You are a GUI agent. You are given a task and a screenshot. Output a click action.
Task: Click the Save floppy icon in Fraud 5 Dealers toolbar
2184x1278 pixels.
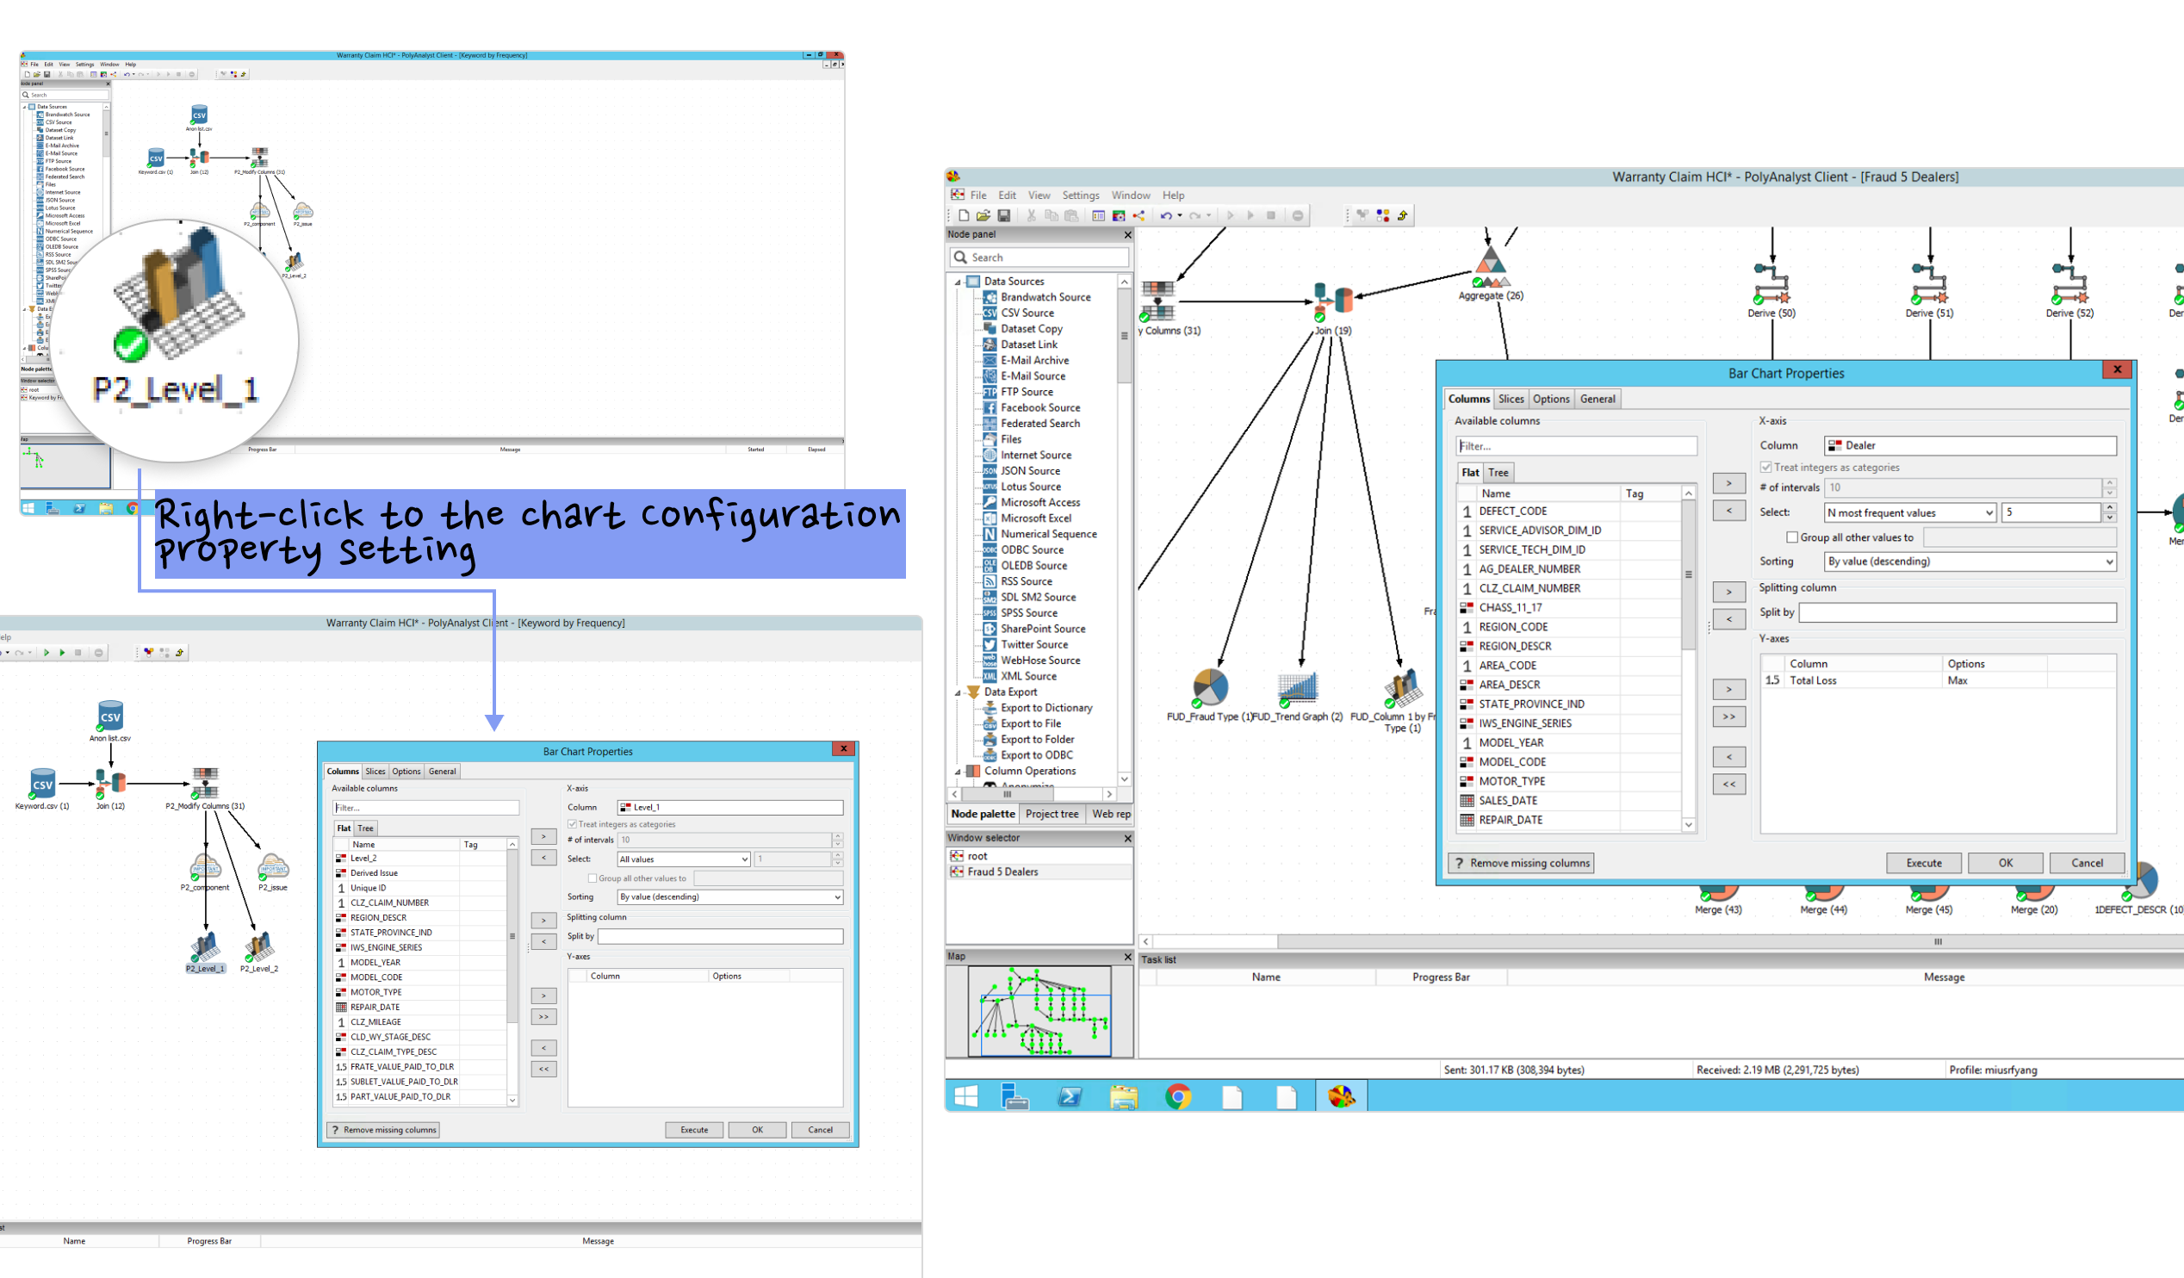click(1003, 215)
